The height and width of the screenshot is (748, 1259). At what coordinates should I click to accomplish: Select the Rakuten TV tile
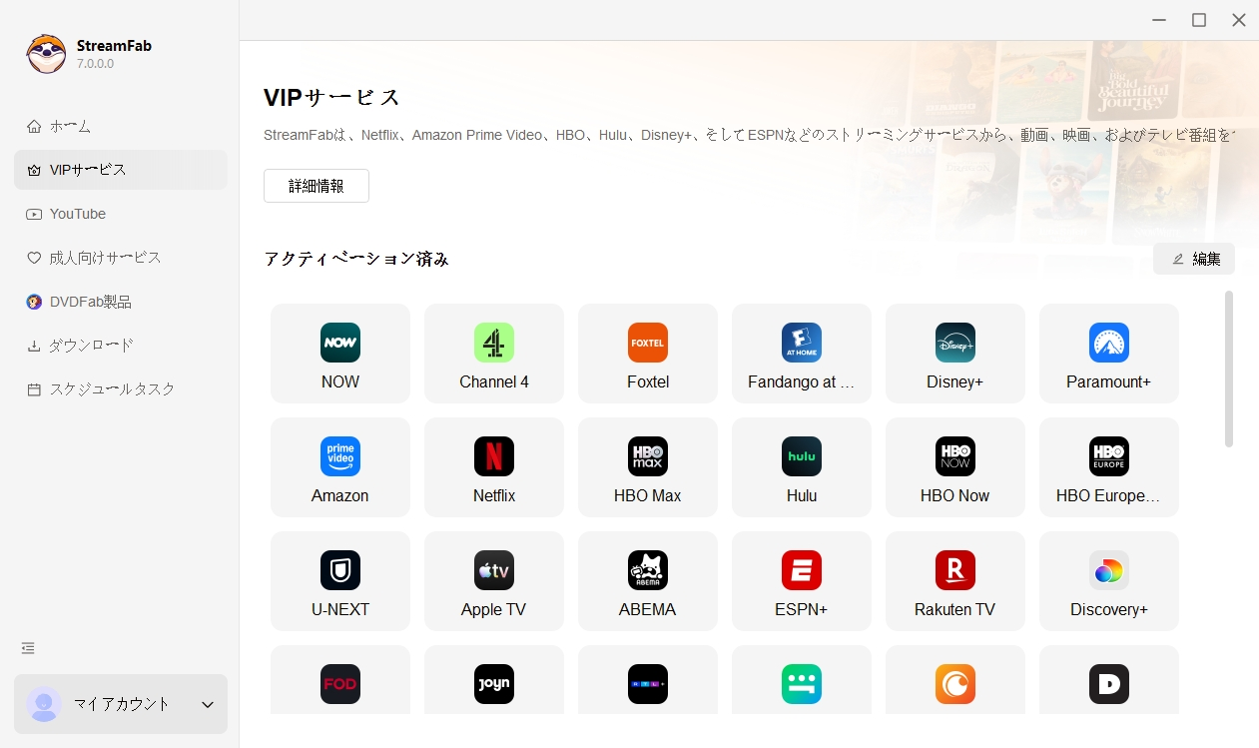coord(954,581)
